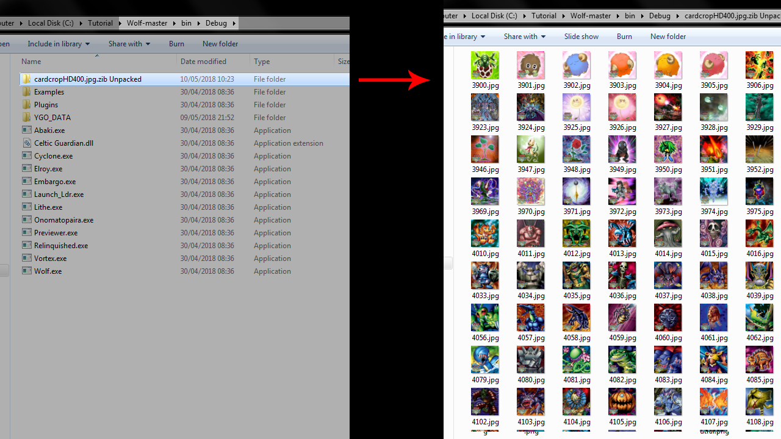Image resolution: width=781 pixels, height=439 pixels.
Task: Select the 3948.jpg image thumbnail
Action: (x=577, y=149)
